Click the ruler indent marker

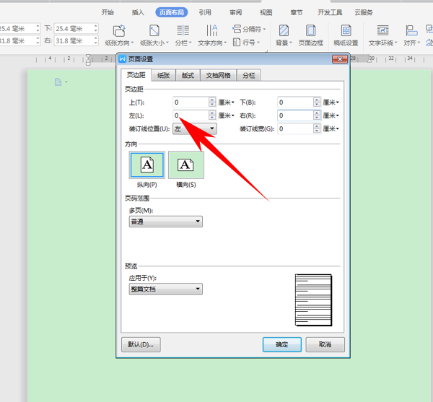click(88, 60)
